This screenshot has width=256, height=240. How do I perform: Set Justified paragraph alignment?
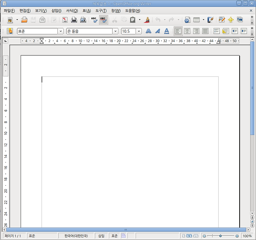205,31
